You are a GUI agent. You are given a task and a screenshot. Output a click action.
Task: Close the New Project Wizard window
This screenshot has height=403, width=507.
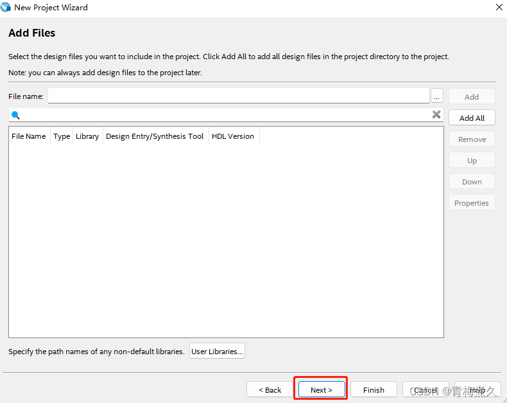(x=499, y=7)
